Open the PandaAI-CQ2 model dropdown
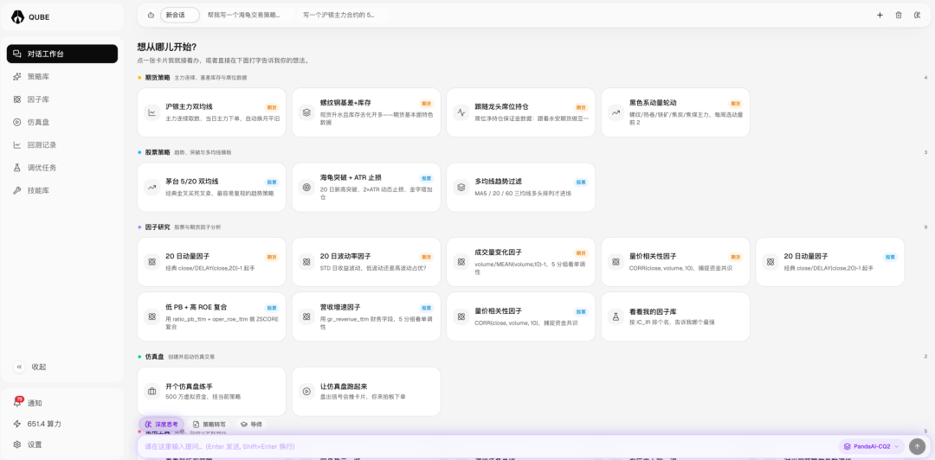Image resolution: width=935 pixels, height=460 pixels. [x=872, y=445]
